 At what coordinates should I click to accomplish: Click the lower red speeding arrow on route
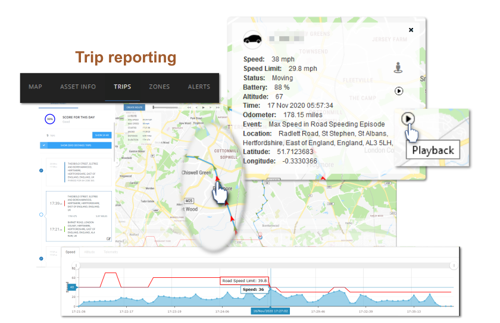[x=232, y=218]
